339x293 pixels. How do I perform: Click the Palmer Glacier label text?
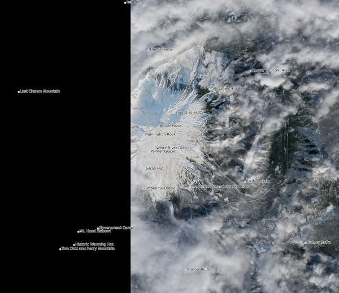164,152
